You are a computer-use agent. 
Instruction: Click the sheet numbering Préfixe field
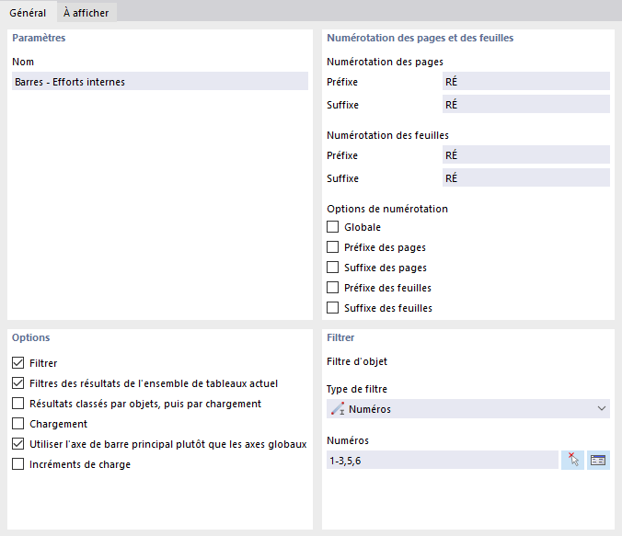pyautogui.click(x=525, y=155)
